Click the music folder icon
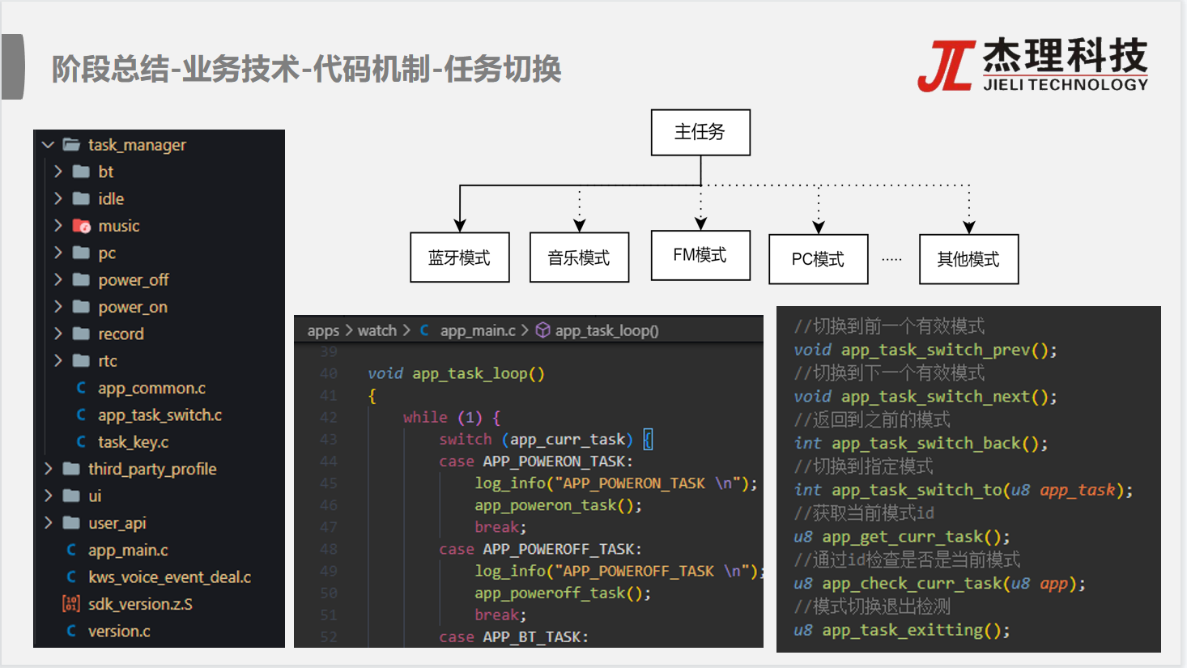The image size is (1187, 668). (x=81, y=226)
